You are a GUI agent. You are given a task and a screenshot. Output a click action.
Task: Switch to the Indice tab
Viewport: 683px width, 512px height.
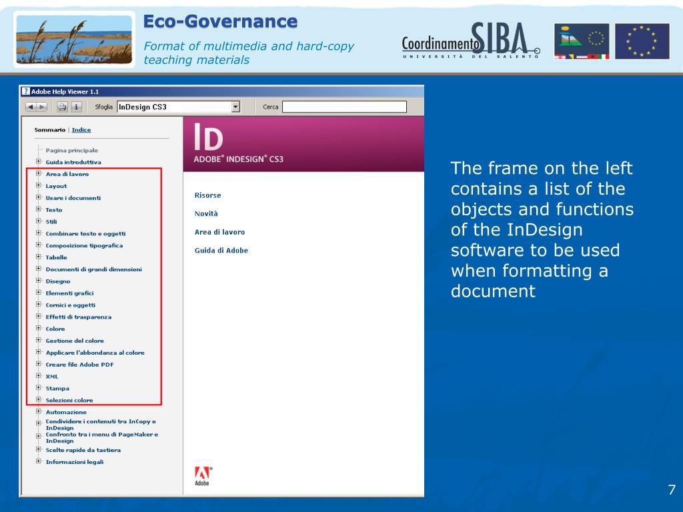point(81,130)
